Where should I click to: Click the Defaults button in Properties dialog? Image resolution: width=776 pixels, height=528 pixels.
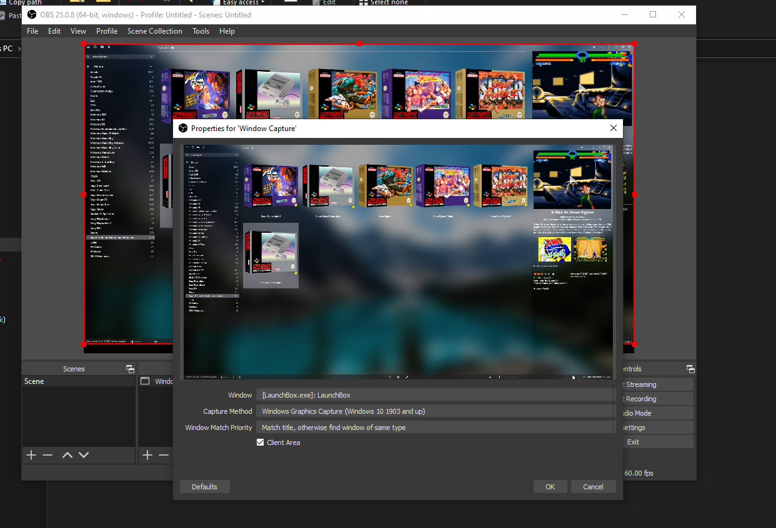[204, 487]
